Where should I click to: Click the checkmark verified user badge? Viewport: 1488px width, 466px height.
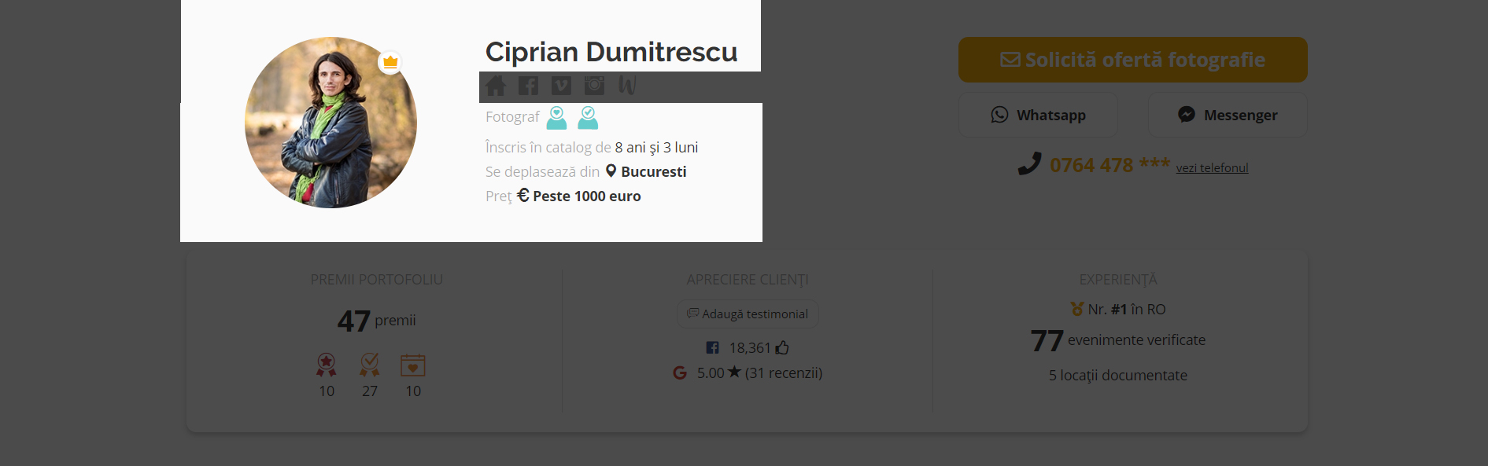588,118
